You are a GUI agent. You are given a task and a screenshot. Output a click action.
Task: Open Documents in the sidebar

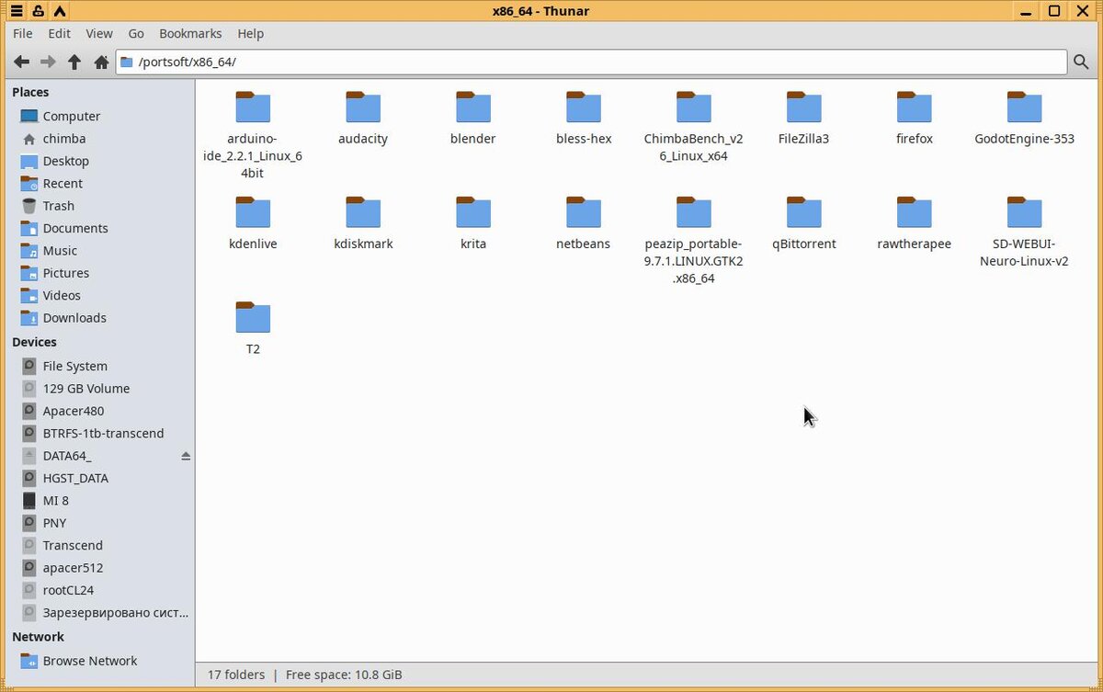97,228
